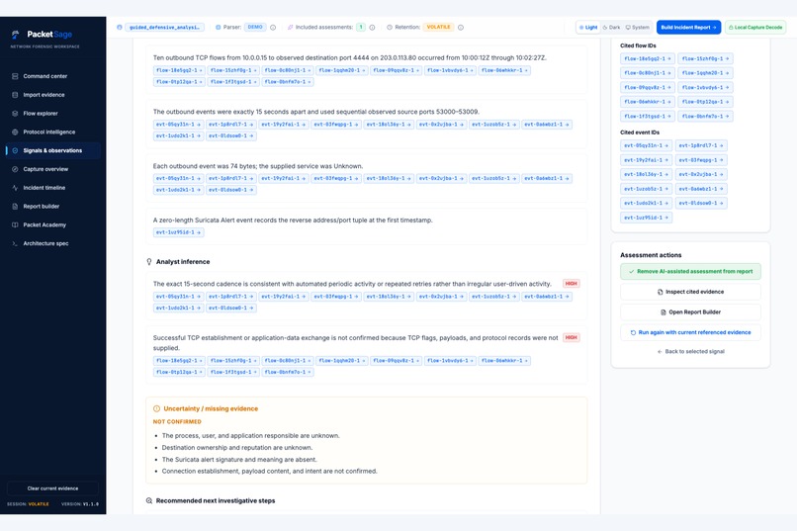Click the Capture overview sidebar icon
Image resolution: width=797 pixels, height=531 pixels.
[15, 169]
